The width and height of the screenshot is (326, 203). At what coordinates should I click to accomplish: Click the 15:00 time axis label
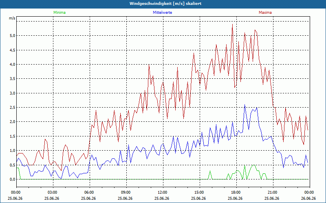tap(200, 192)
